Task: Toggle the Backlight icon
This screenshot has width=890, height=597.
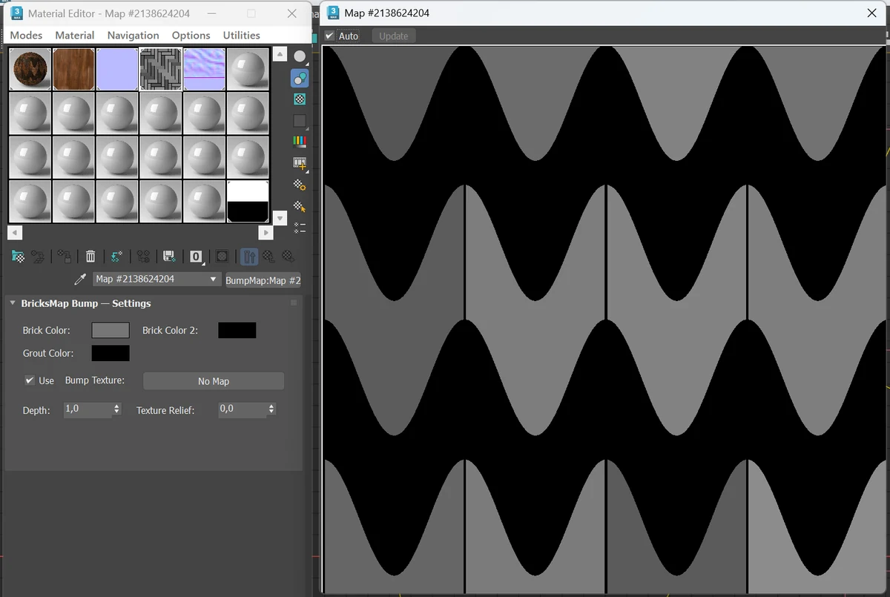Action: 300,78
